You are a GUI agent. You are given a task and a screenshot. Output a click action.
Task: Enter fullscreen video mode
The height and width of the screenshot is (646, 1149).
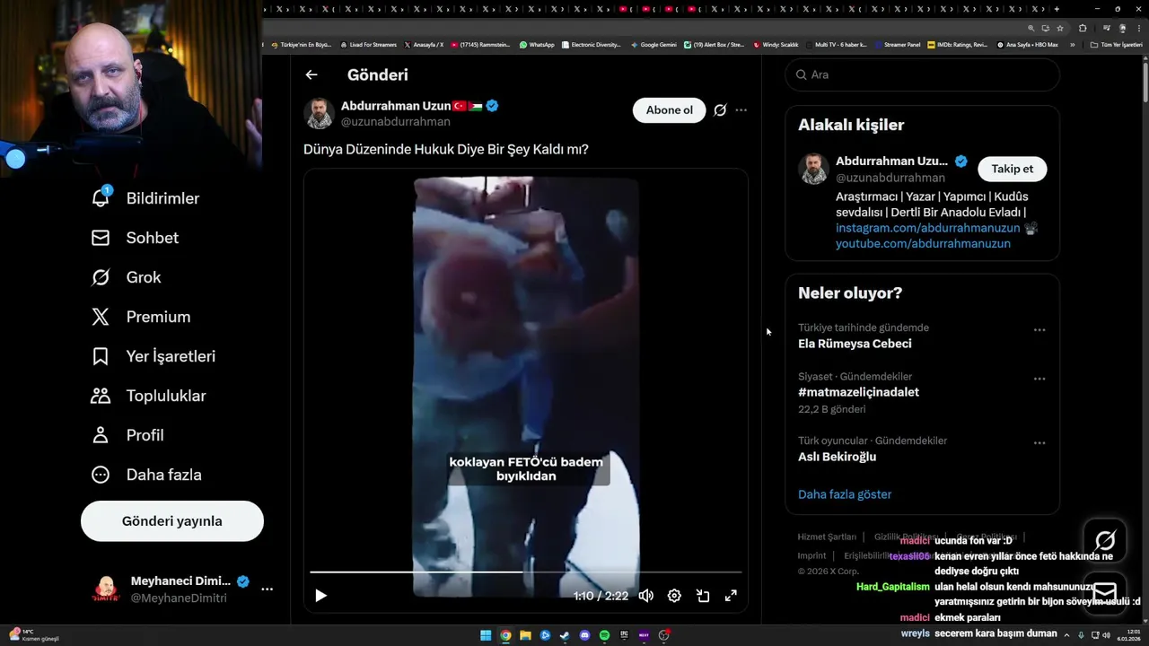[731, 596]
